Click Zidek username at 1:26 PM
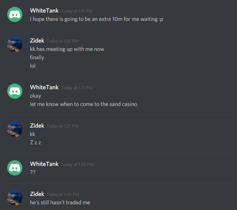237x210 pixels. [37, 194]
